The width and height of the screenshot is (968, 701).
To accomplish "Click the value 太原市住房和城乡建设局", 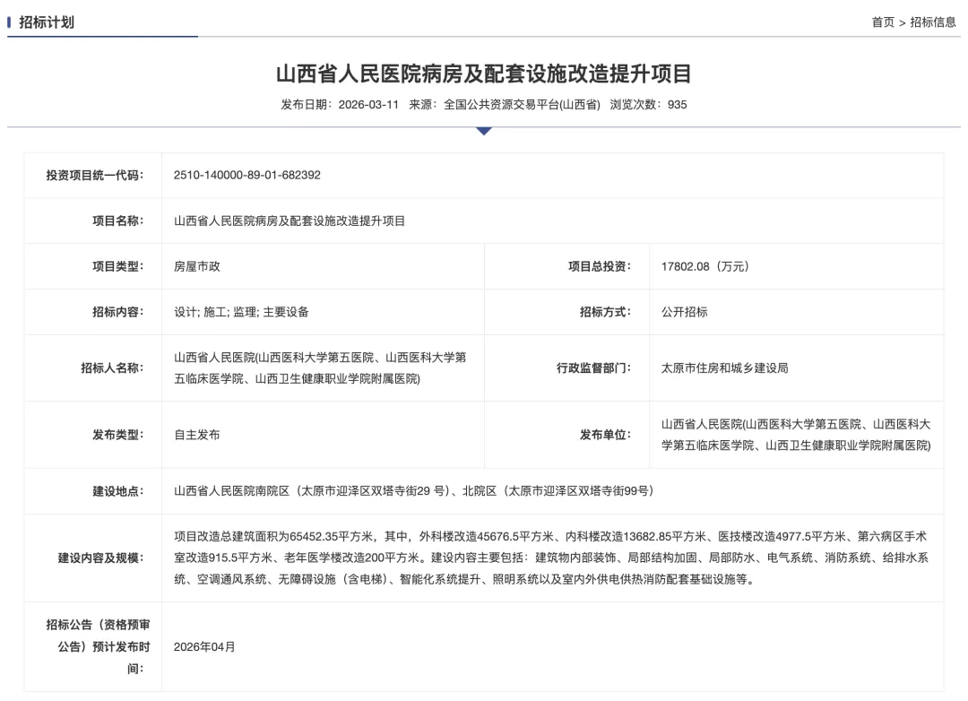I will (x=725, y=368).
